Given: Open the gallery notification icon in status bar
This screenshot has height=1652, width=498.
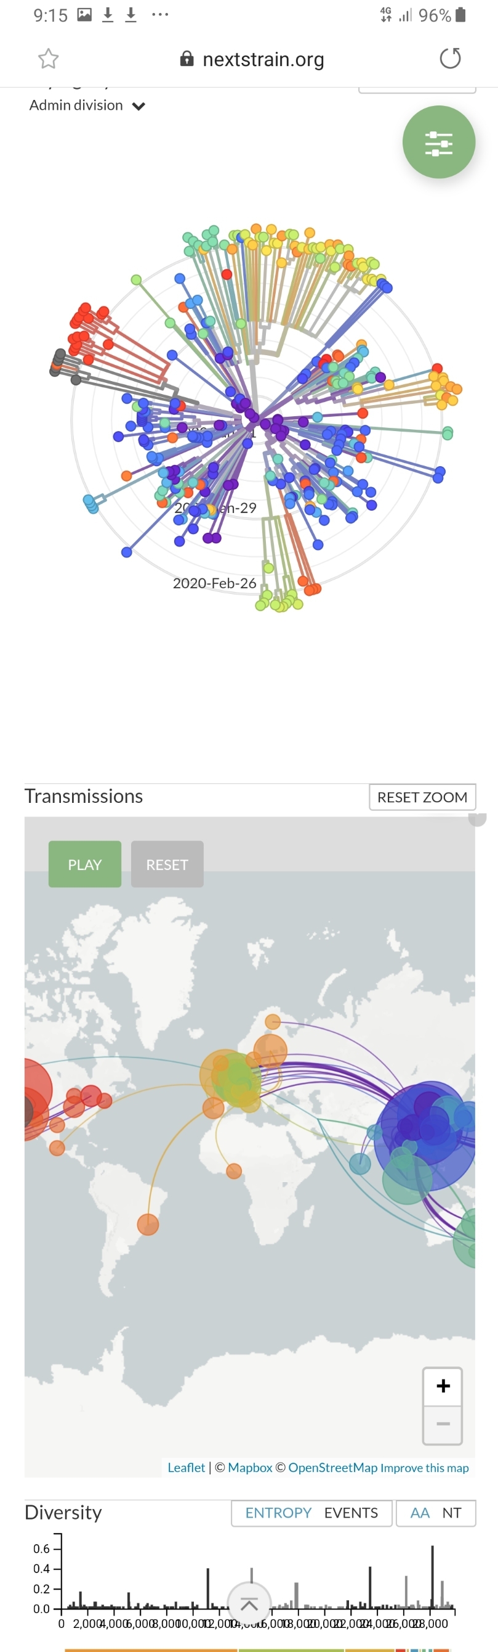Looking at the screenshot, I should tap(84, 15).
